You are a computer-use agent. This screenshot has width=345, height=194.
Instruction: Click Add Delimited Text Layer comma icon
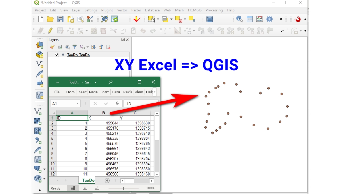pos(38,141)
